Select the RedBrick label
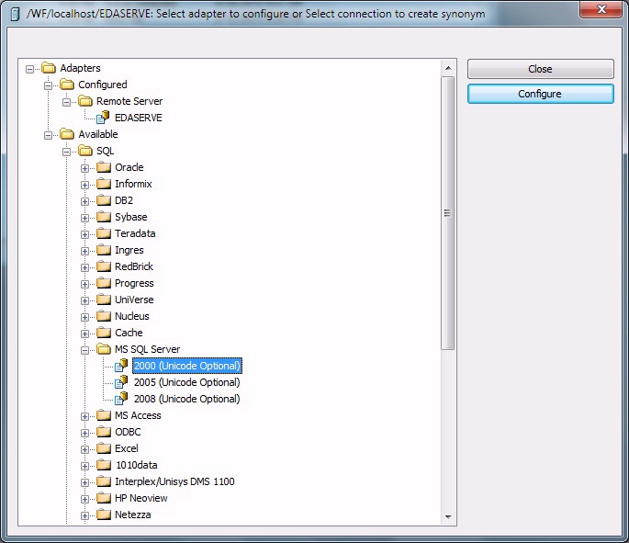629x543 pixels. 133,266
